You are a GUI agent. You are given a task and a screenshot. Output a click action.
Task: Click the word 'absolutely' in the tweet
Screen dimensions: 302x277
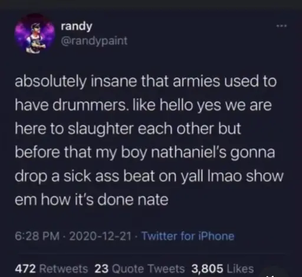pyautogui.click(x=51, y=82)
